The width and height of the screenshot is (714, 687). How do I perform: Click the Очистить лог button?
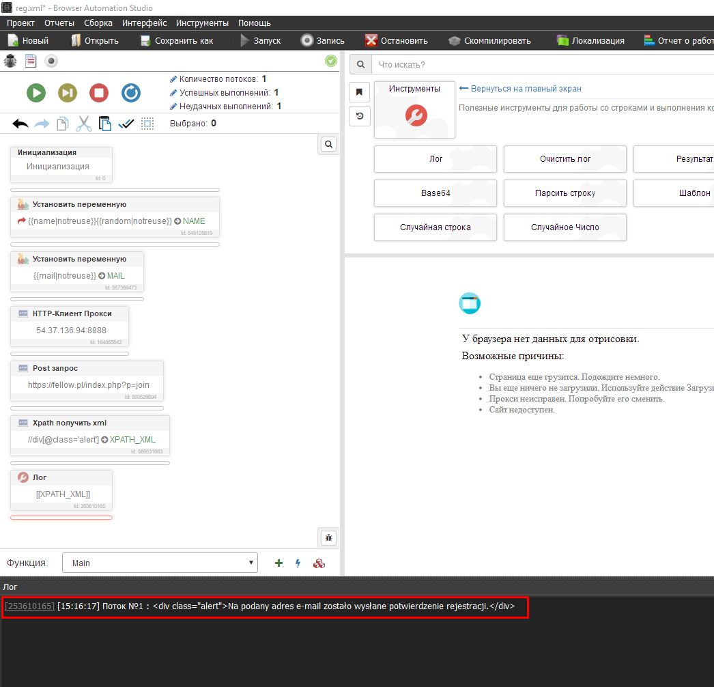(565, 159)
